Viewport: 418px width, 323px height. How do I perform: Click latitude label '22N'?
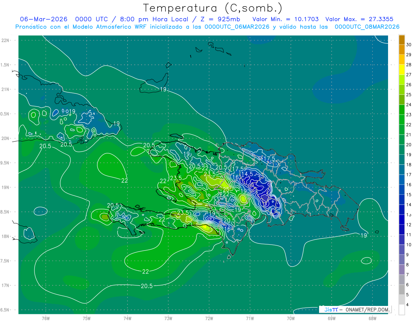[5, 40]
